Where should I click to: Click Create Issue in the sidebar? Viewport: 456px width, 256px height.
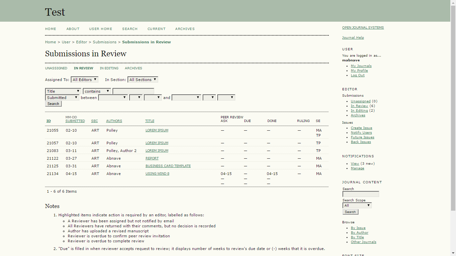click(362, 128)
